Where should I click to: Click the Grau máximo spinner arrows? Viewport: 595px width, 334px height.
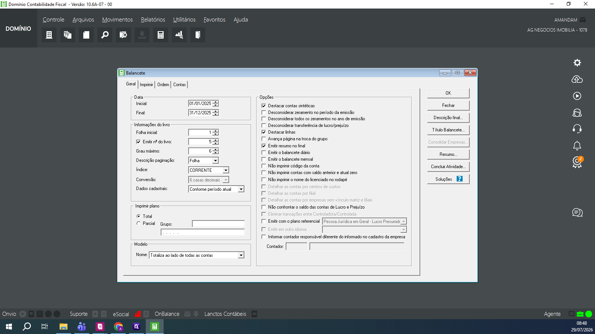(216, 151)
